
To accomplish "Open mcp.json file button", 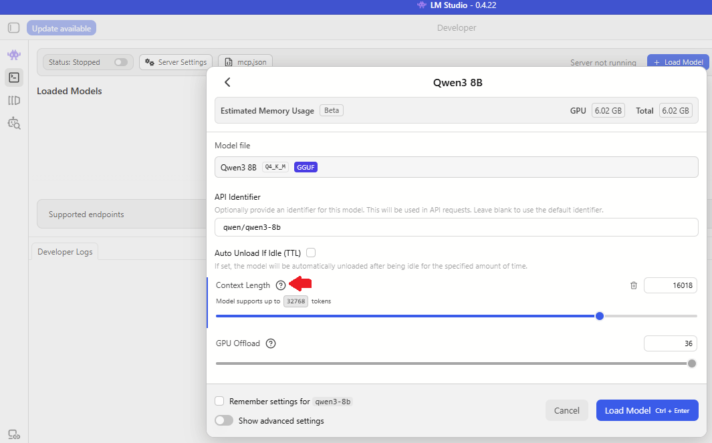I will pyautogui.click(x=245, y=62).
